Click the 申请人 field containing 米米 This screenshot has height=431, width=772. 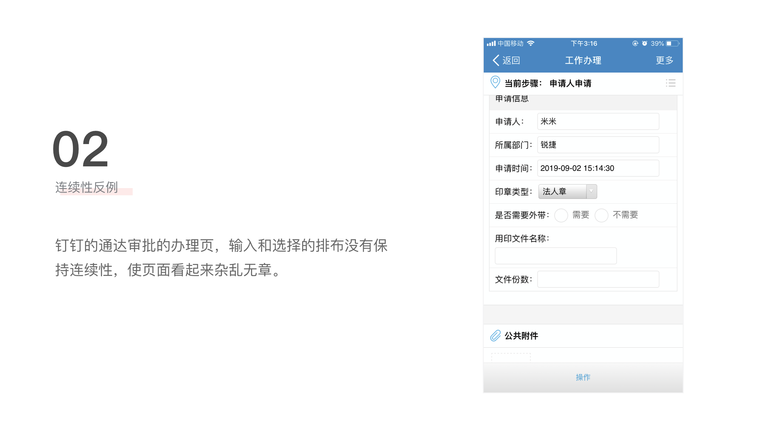[598, 121]
